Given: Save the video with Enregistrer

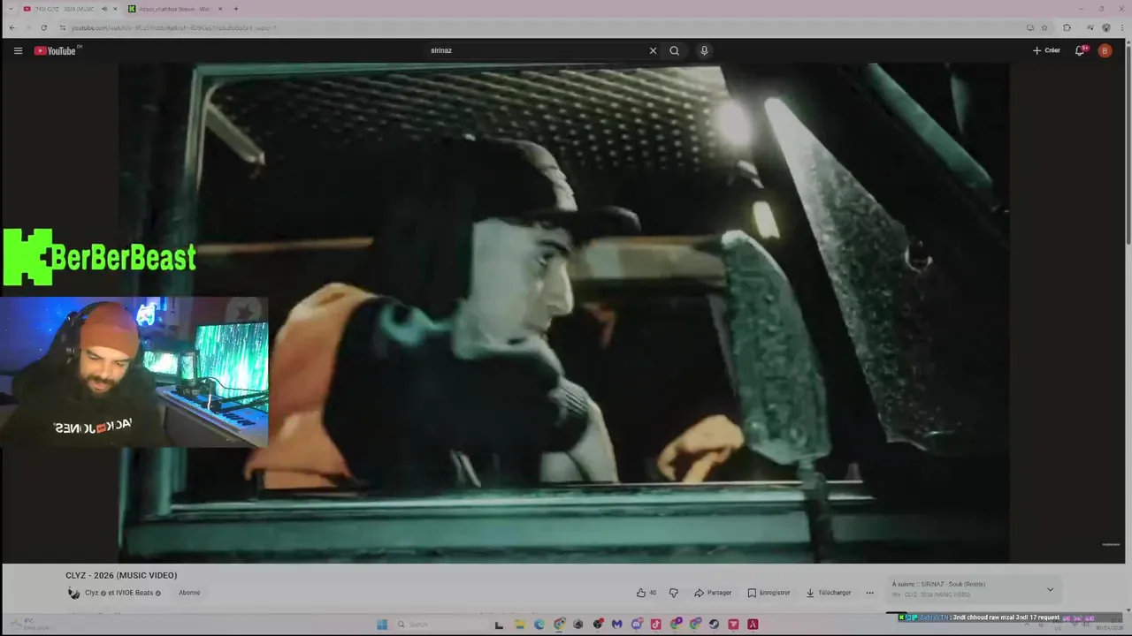Looking at the screenshot, I should [x=769, y=593].
